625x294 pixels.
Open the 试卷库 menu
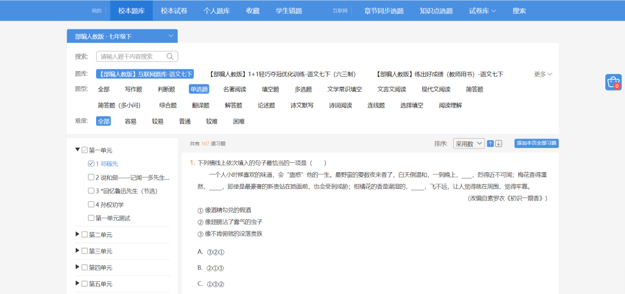(482, 10)
